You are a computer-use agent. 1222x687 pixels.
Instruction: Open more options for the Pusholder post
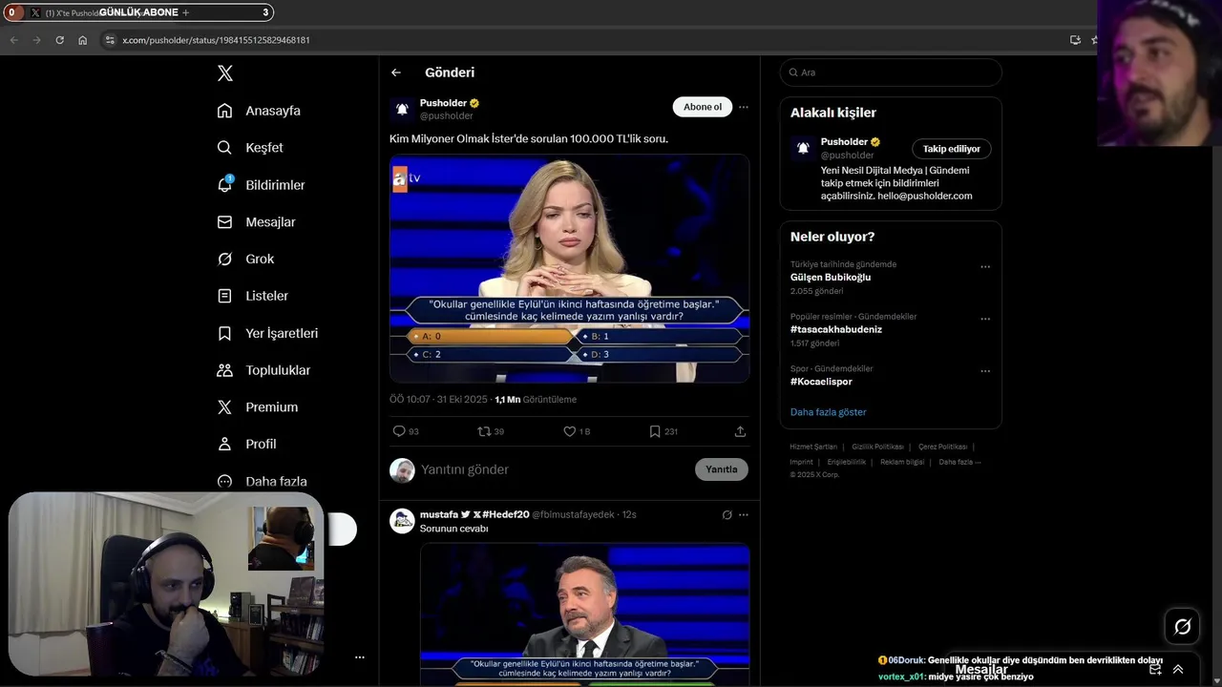(744, 107)
